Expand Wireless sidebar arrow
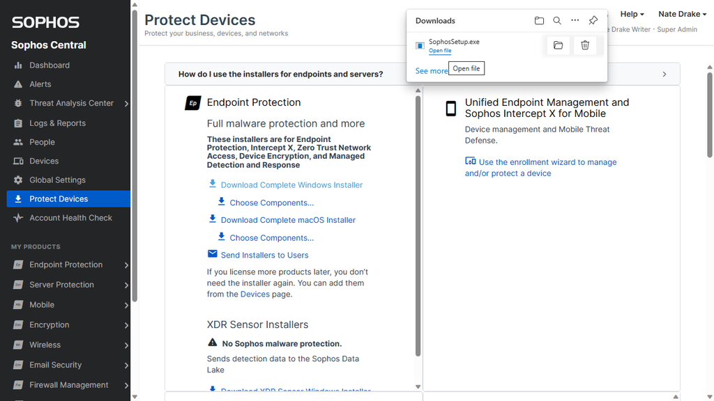The image size is (714, 401). click(x=126, y=345)
